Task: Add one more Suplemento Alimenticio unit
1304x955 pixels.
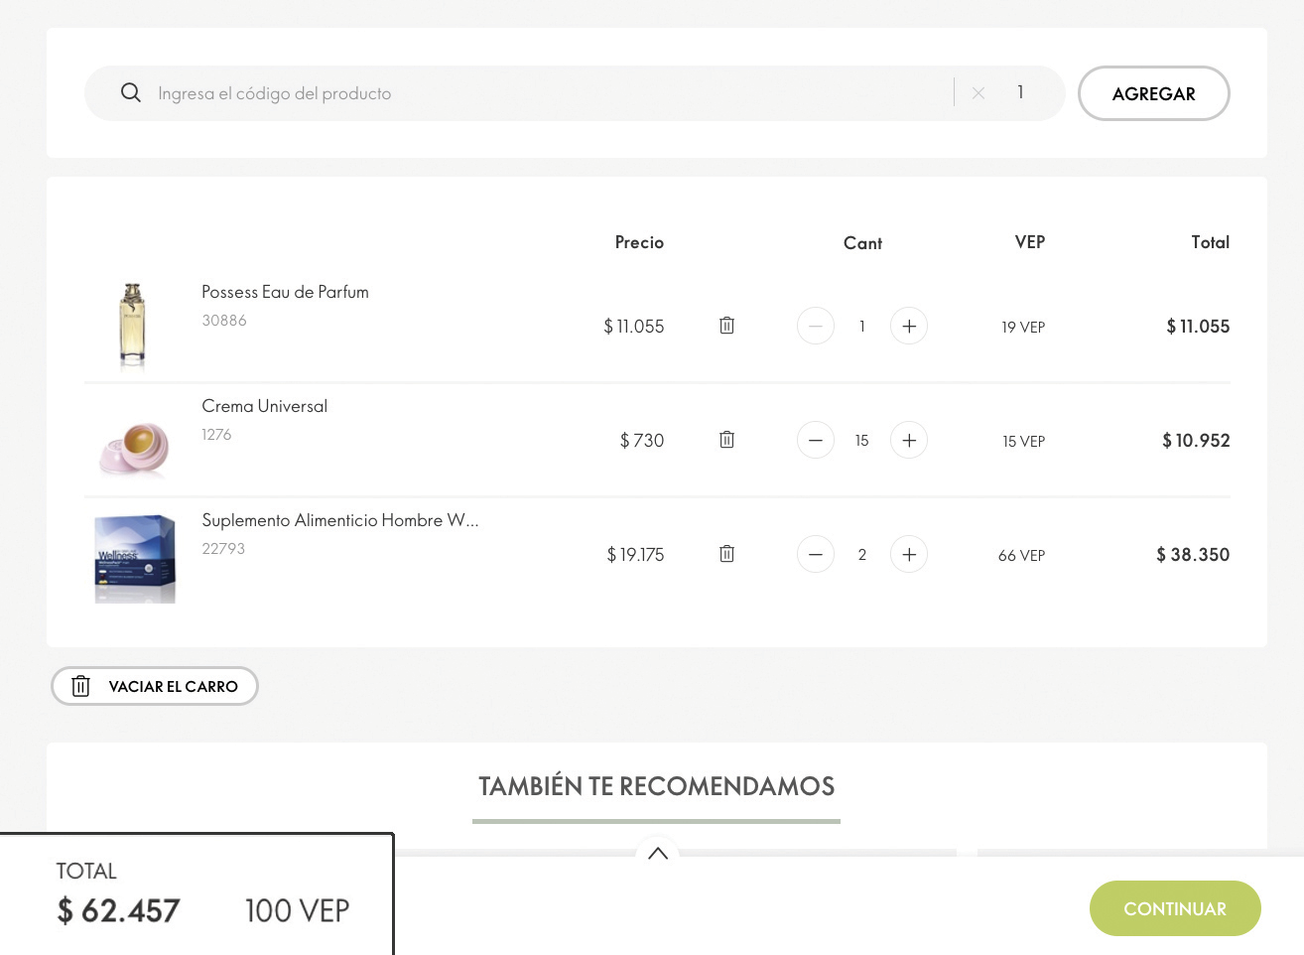Action: (x=908, y=554)
